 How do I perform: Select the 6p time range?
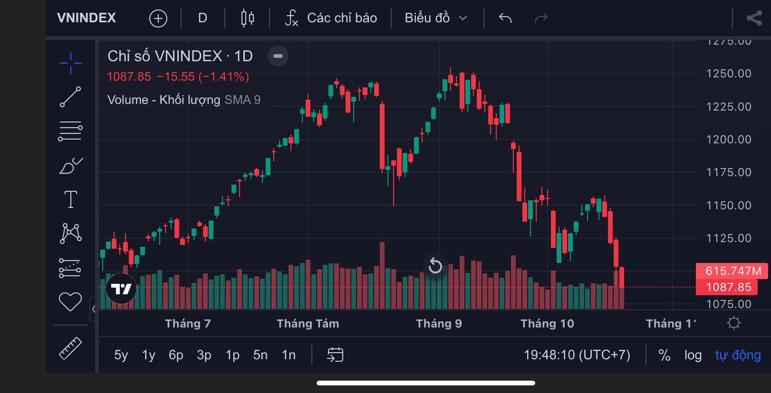pos(176,355)
